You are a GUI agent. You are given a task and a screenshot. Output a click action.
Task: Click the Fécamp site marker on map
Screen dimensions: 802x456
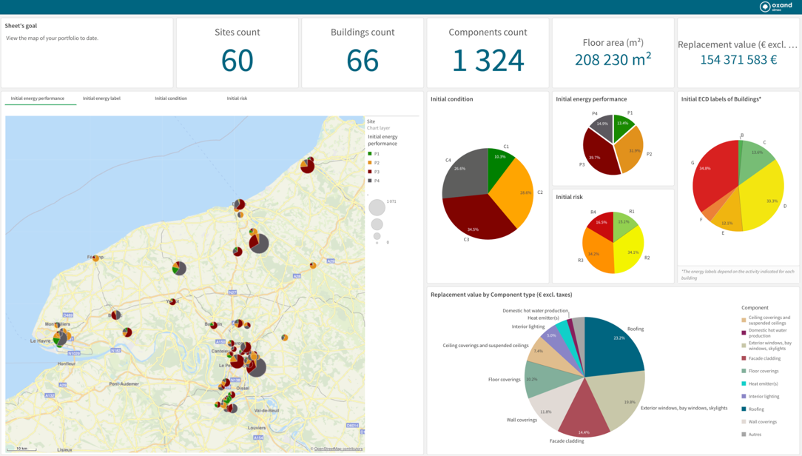(95, 258)
